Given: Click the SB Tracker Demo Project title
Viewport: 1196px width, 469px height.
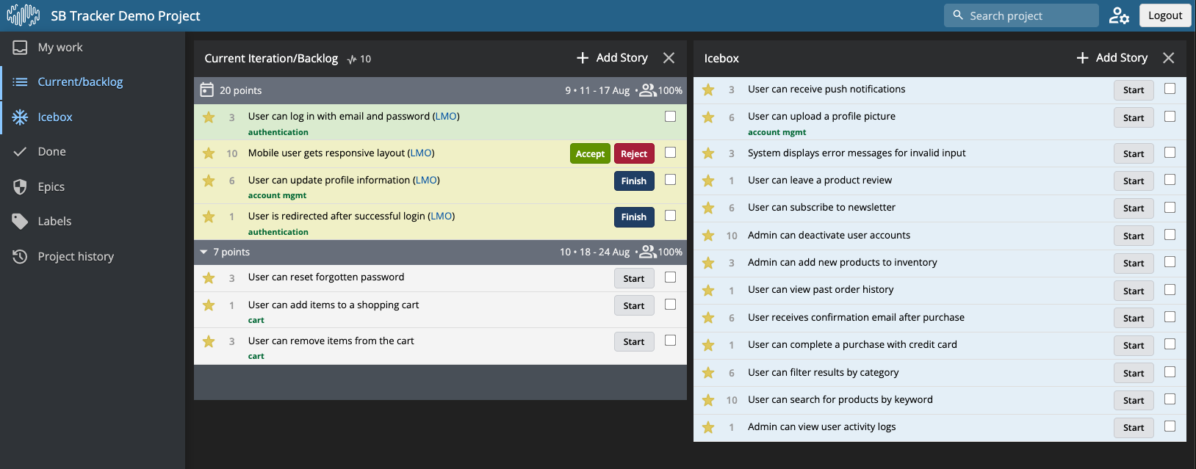Looking at the screenshot, I should click(x=125, y=15).
